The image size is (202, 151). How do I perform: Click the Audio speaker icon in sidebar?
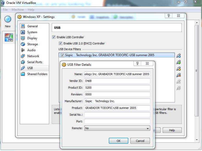tap(23, 50)
